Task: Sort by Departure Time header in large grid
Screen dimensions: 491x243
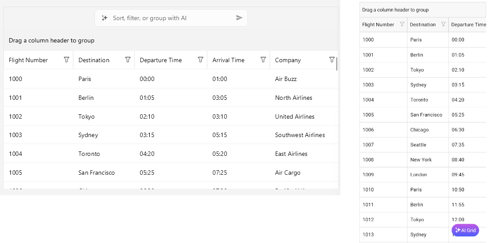Action: 161,60
